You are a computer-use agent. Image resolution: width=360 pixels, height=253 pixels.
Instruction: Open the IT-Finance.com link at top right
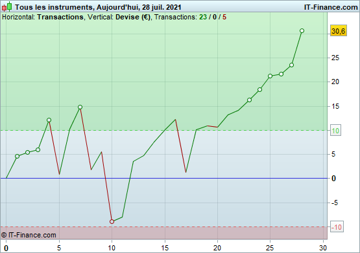pos(331,7)
